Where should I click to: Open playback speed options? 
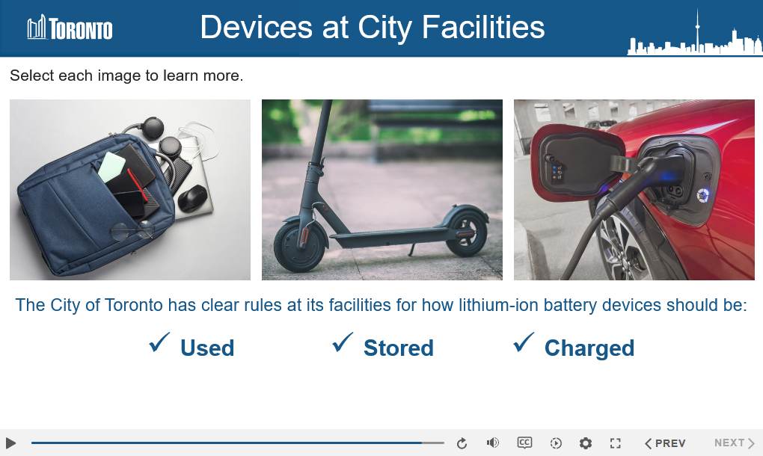(556, 443)
